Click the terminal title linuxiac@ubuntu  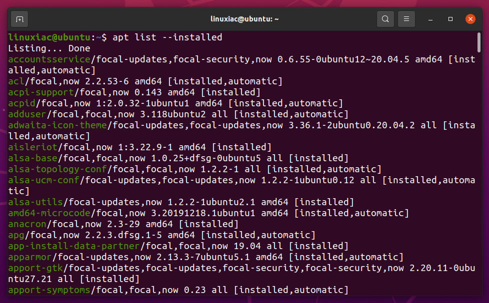point(244,18)
